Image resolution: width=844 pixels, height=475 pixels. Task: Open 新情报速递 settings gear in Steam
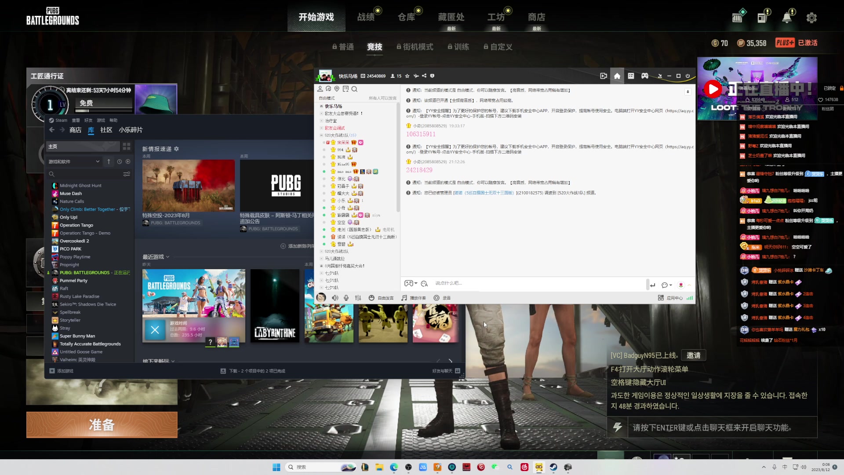point(176,149)
